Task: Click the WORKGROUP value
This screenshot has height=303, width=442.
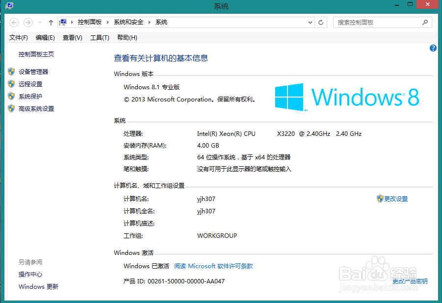Action: [217, 236]
